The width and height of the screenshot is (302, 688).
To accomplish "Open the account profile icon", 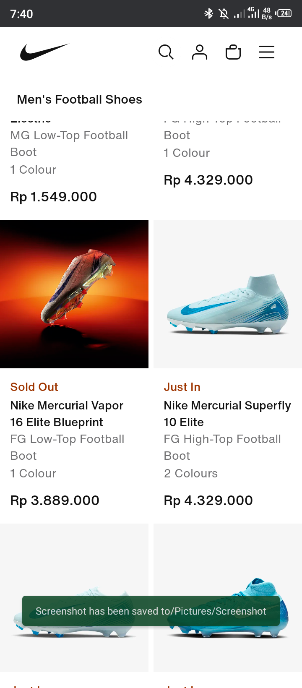I will 200,52.
